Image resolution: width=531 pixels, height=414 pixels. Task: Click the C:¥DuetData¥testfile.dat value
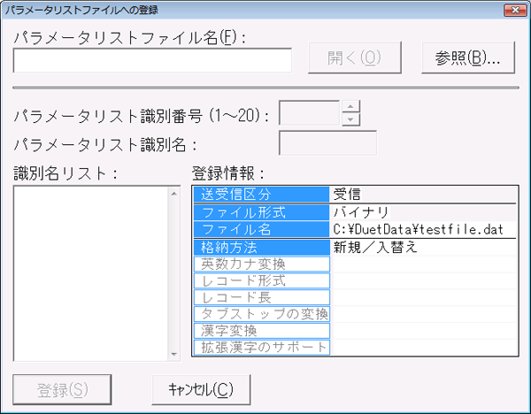(419, 229)
